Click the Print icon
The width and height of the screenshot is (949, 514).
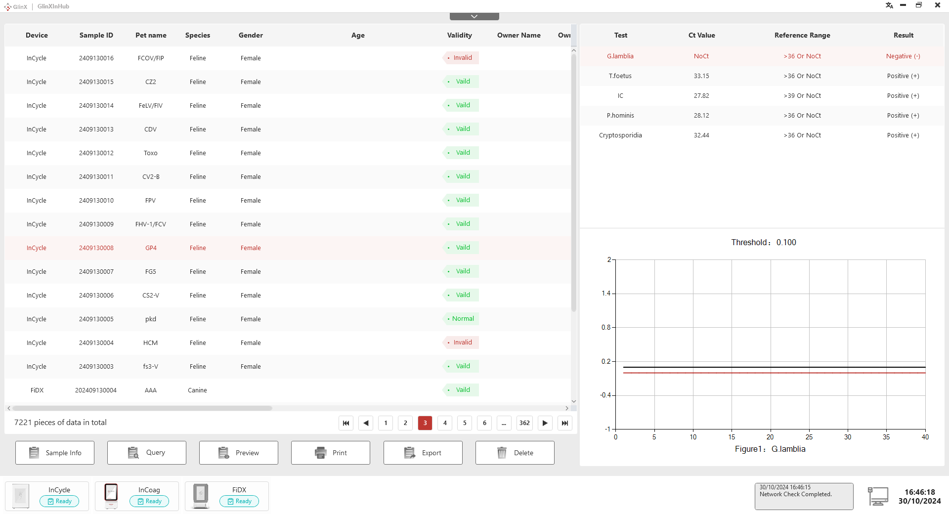320,452
